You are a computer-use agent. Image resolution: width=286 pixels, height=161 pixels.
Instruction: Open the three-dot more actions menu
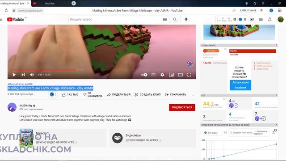(x=192, y=95)
